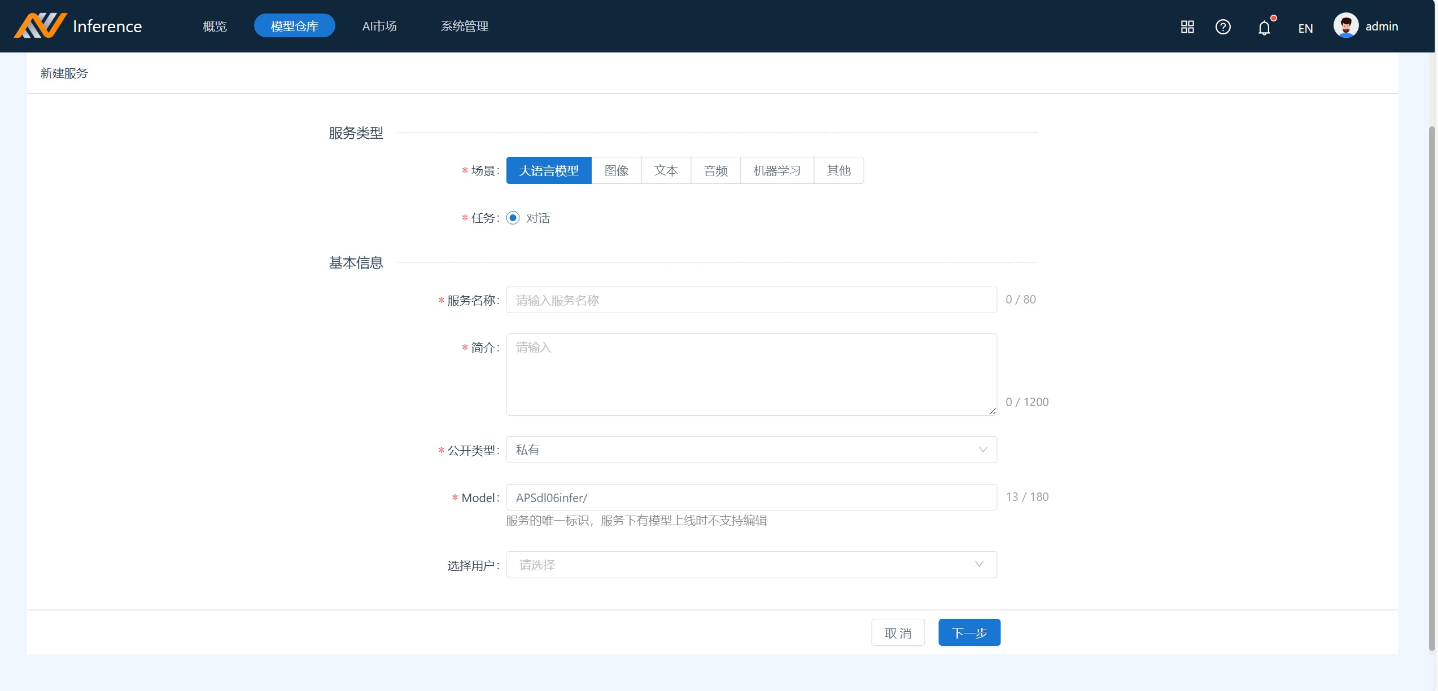Click the 取消 button
Viewport: 1438px width, 691px height.
pyautogui.click(x=898, y=632)
